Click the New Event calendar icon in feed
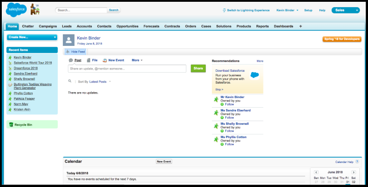The image size is (368, 187). [x=105, y=60]
